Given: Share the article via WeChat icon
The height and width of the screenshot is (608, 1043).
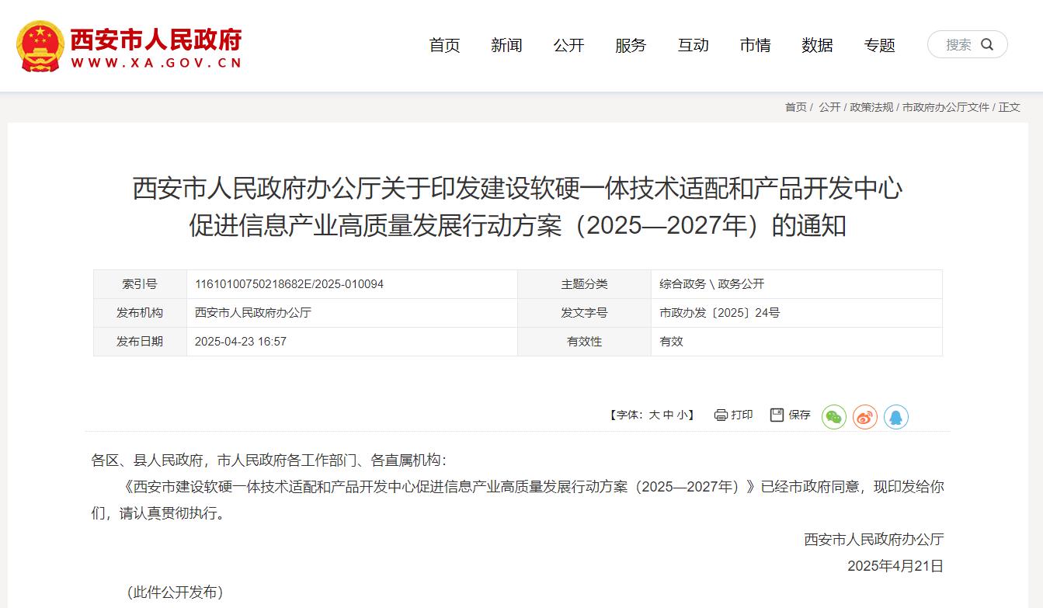Looking at the screenshot, I should point(834,417).
